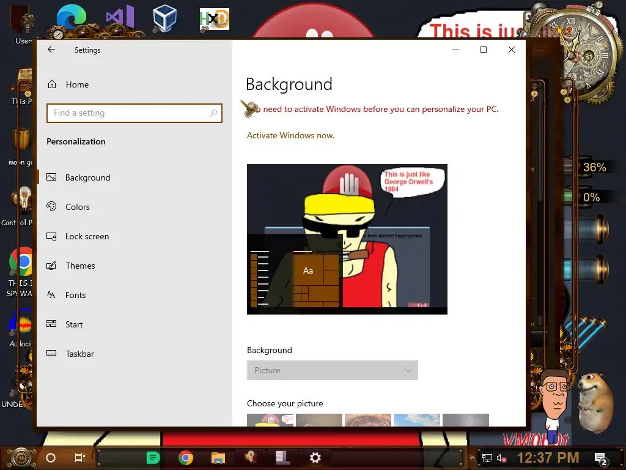Click the magnifier icon in the search box
The width and height of the screenshot is (626, 470).
tap(213, 113)
